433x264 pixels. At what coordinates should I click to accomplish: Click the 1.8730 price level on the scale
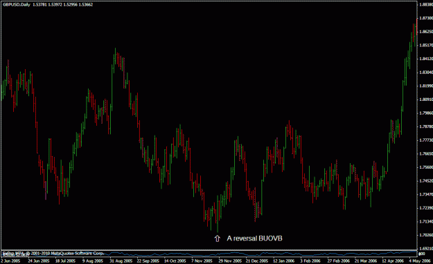click(x=426, y=18)
